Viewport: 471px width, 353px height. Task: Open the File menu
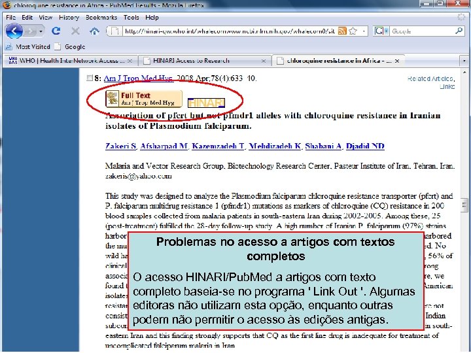pos(11,18)
